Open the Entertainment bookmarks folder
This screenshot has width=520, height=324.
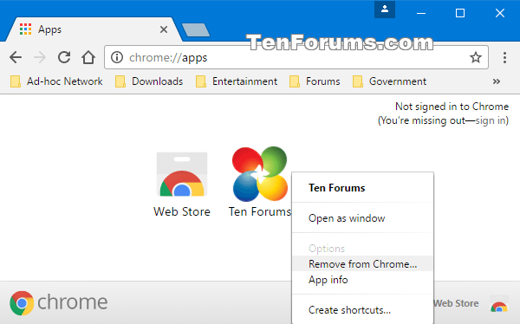[237, 81]
